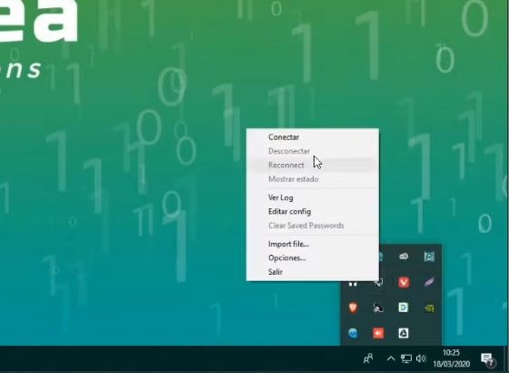Open Ver Log from the menu

click(313, 197)
